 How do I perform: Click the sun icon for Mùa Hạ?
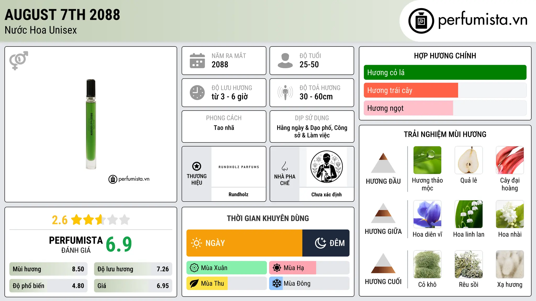coord(277,268)
